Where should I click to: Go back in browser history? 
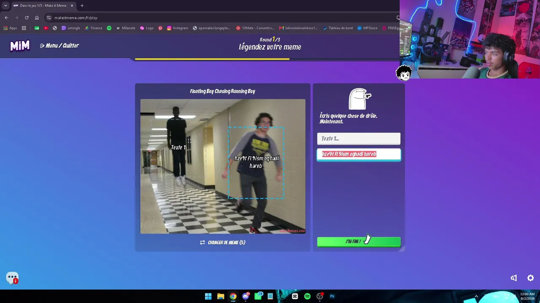(6, 18)
